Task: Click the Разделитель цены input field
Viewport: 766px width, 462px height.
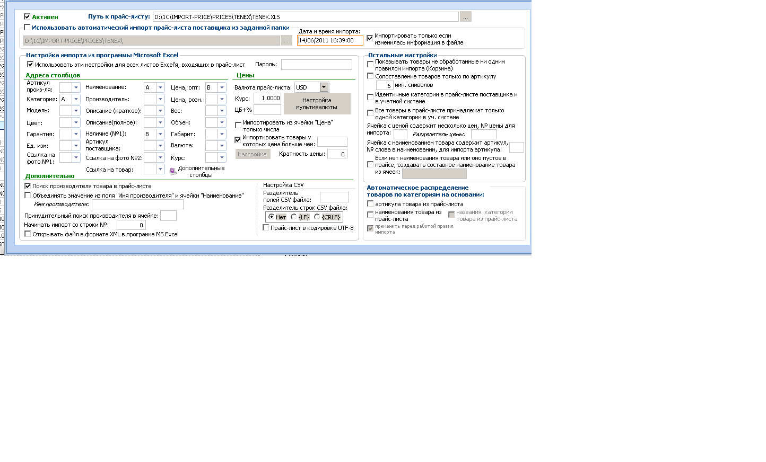Action: point(483,135)
